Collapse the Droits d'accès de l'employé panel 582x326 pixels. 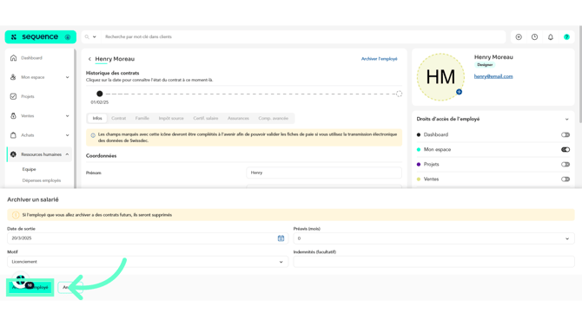click(x=566, y=119)
